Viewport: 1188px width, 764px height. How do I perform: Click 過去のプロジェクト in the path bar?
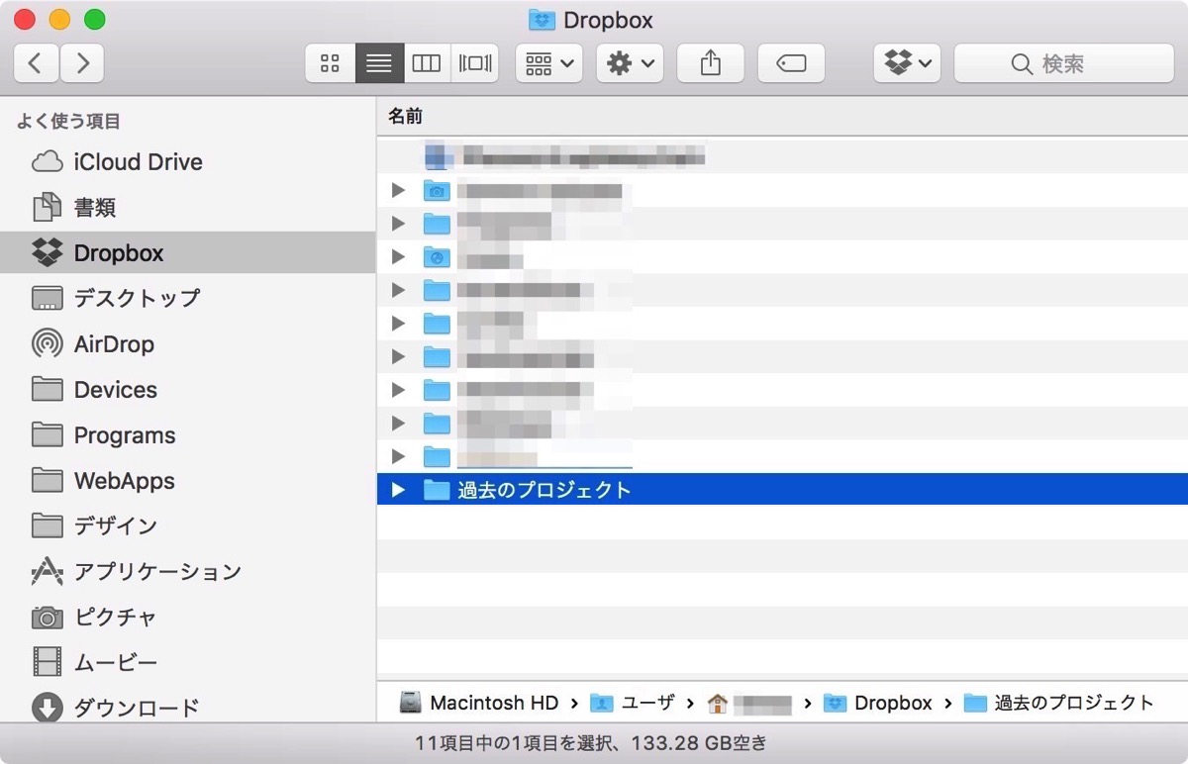point(1059,703)
